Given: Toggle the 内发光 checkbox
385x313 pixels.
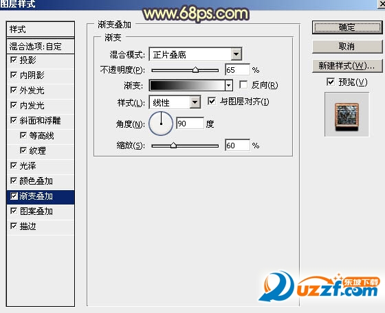Looking at the screenshot, I should coord(14,106).
